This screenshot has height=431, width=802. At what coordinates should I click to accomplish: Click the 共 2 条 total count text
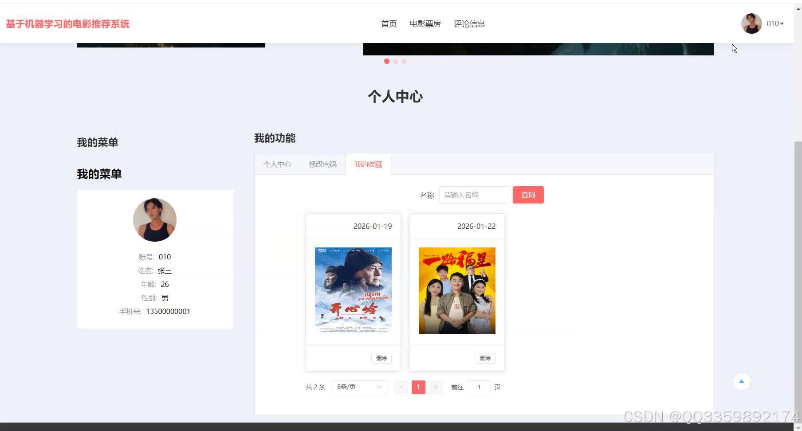[x=315, y=387]
